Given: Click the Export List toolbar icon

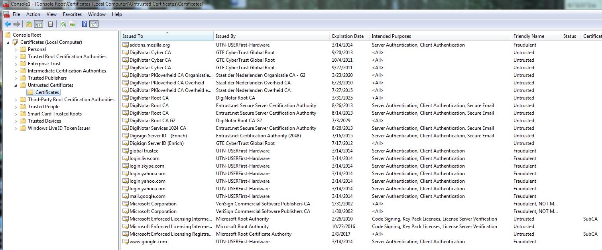Looking at the screenshot, I should pos(72,24).
